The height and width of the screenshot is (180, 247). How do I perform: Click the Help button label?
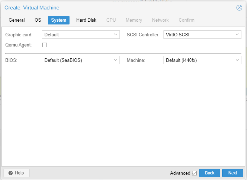(x=19, y=173)
